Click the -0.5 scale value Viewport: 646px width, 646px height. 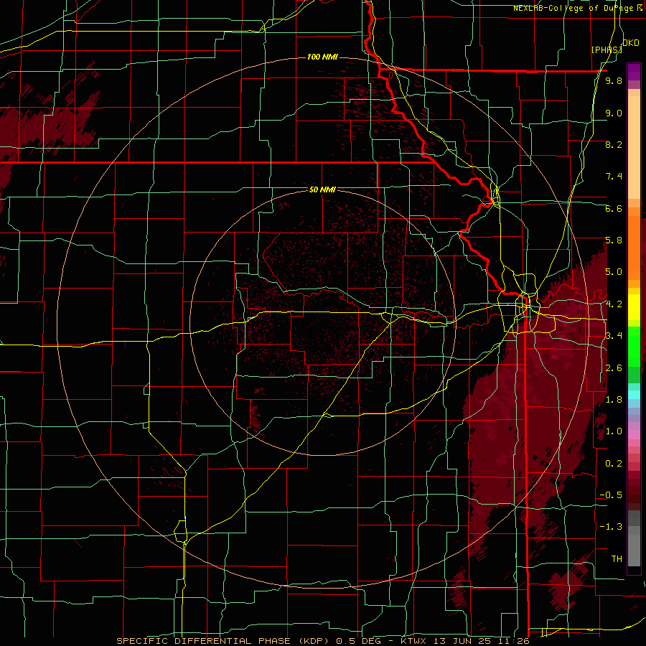[611, 495]
